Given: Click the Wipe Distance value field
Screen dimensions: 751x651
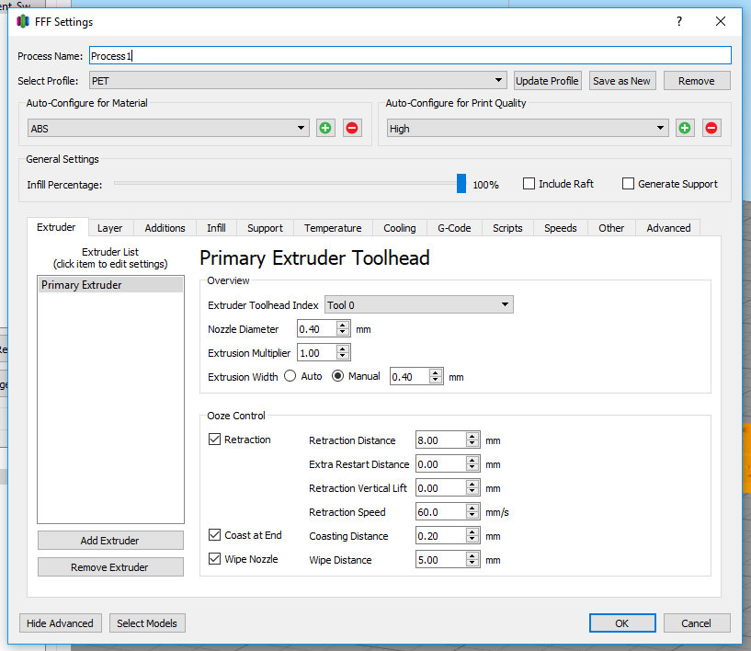Looking at the screenshot, I should click(x=440, y=560).
